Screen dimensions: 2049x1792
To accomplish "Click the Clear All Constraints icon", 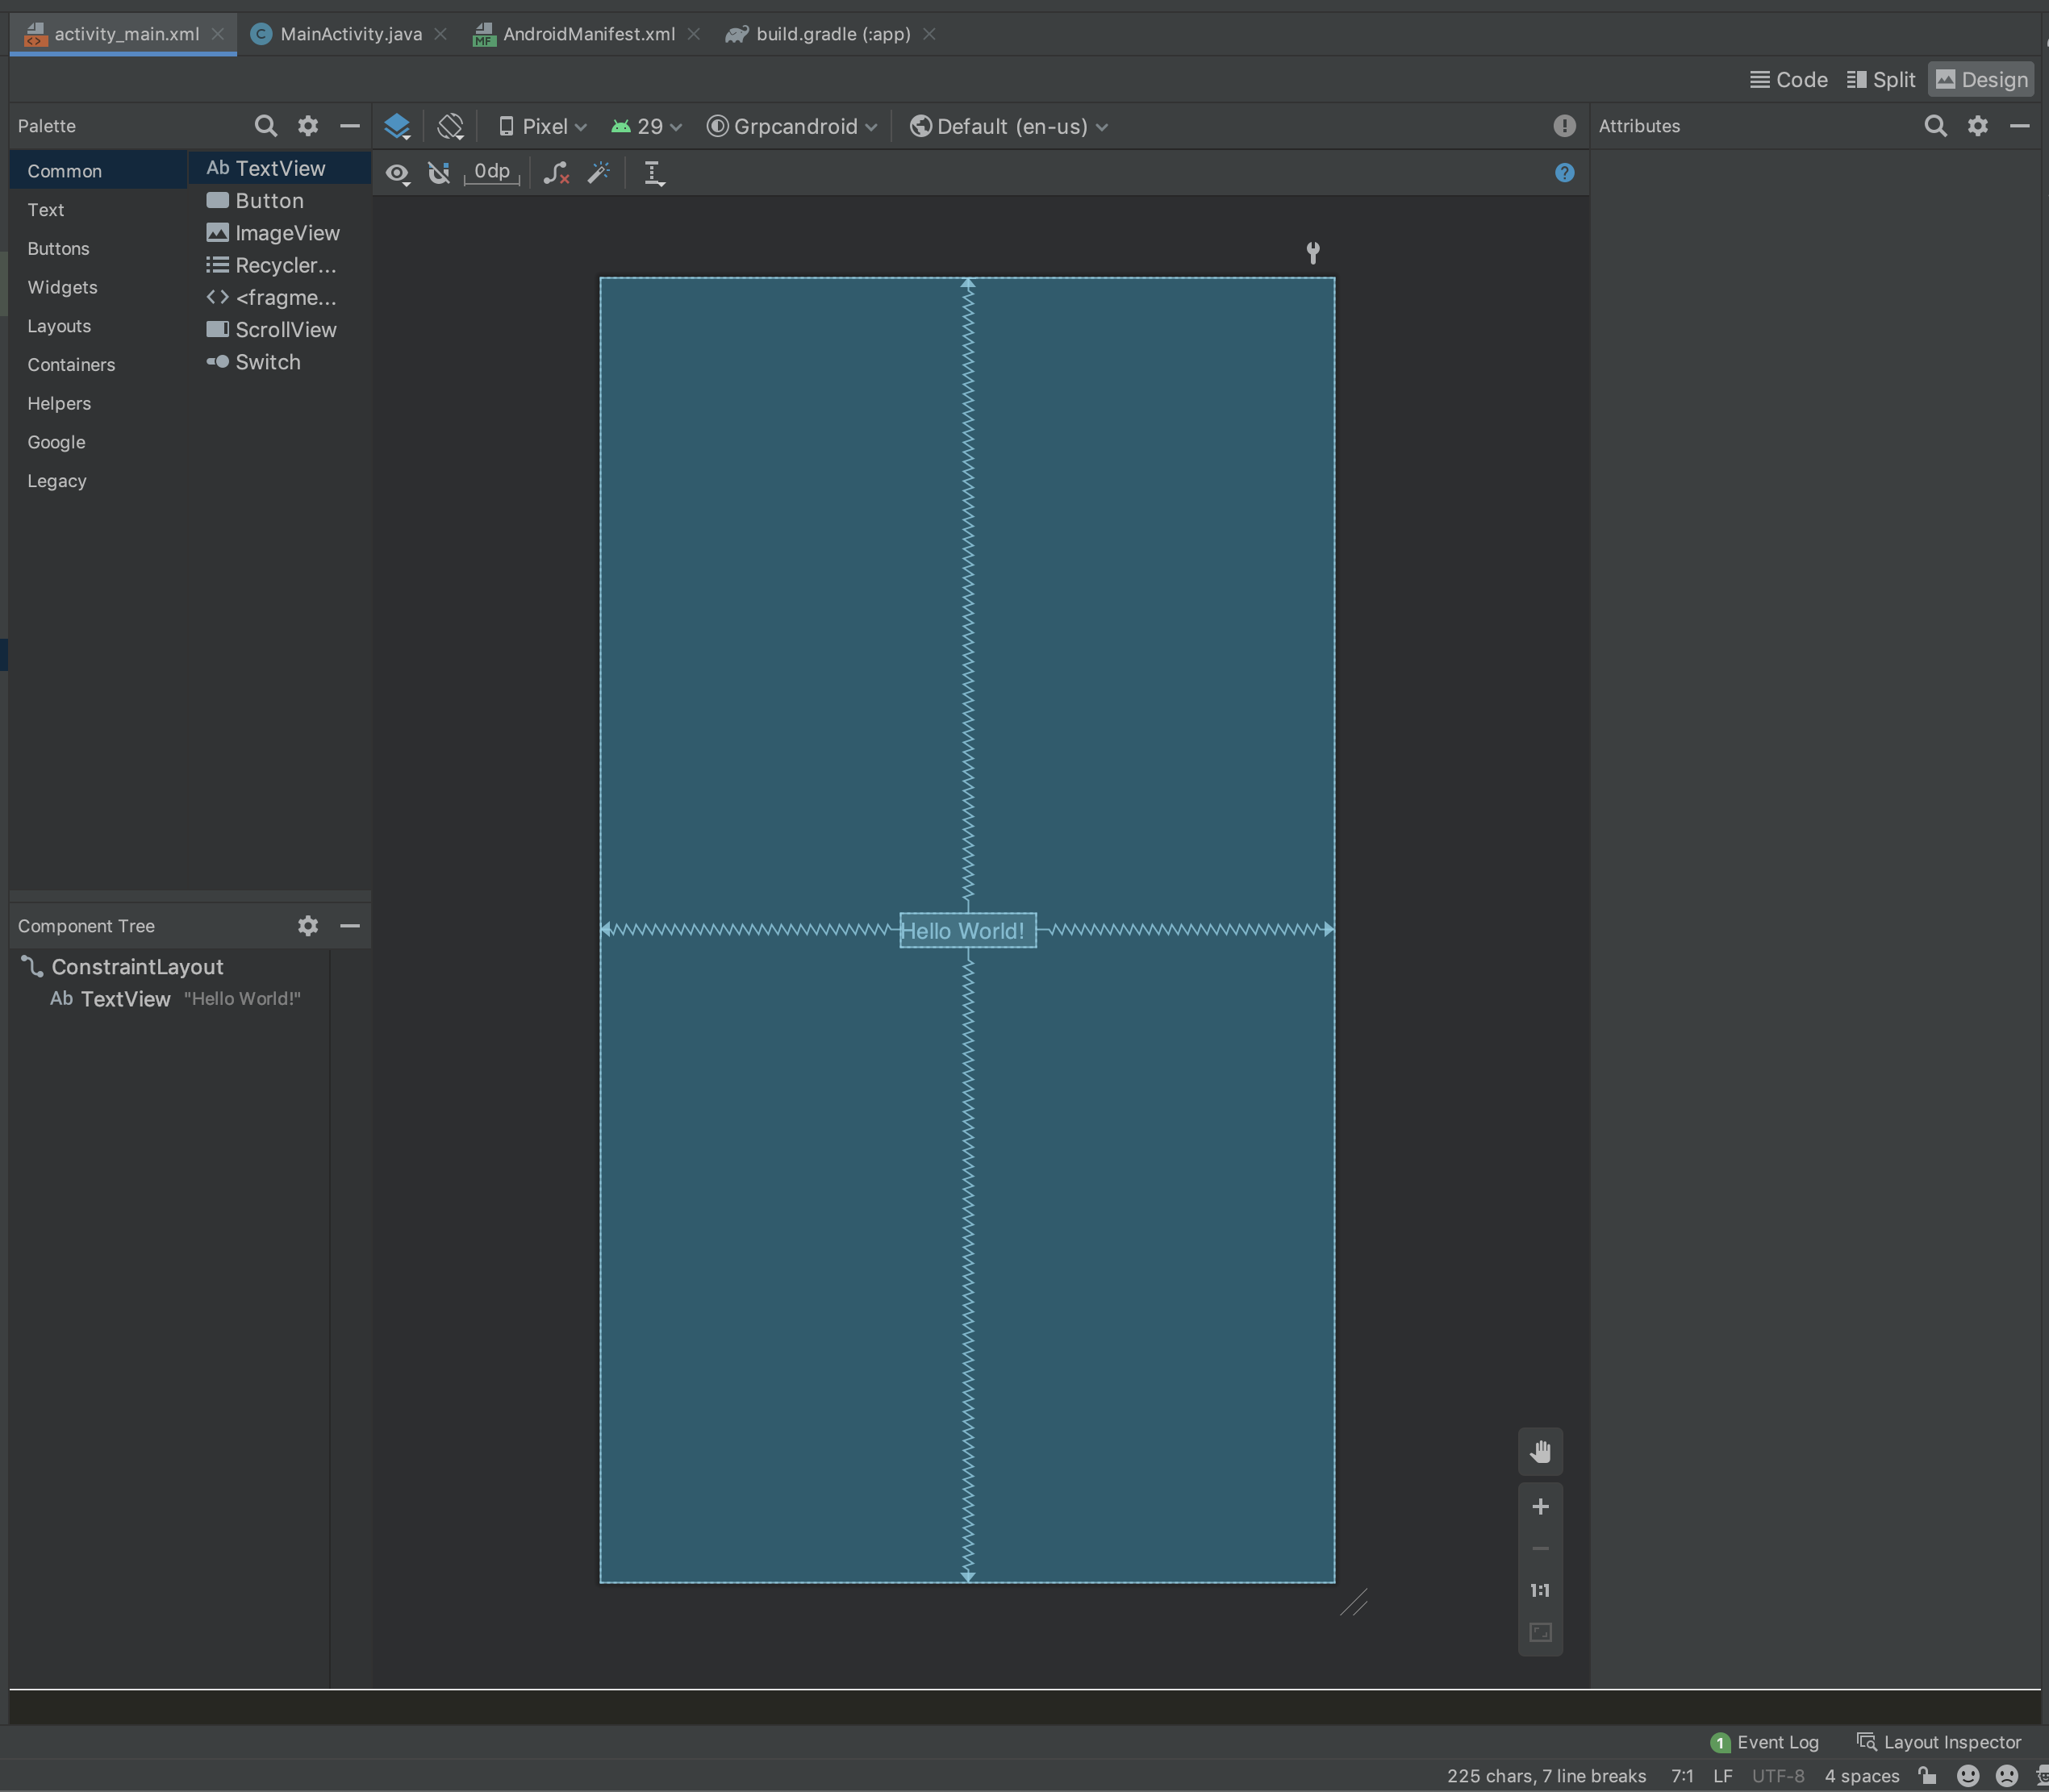I will 556,173.
